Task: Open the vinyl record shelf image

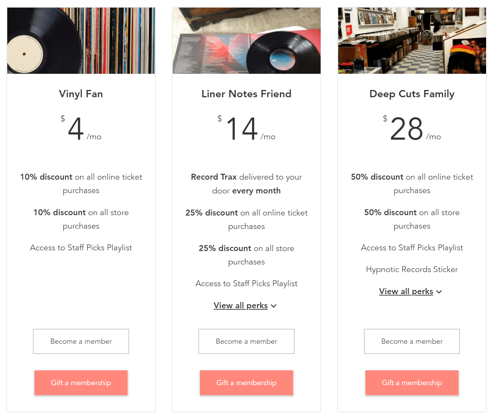Action: coord(81,41)
